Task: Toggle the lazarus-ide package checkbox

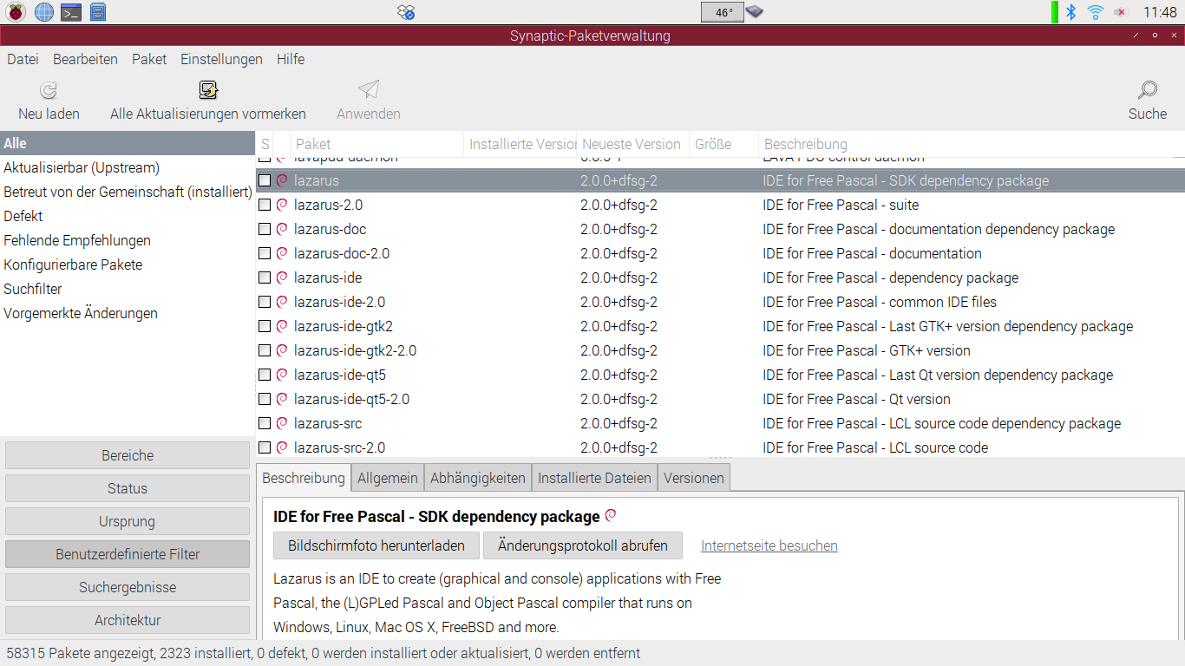Action: (x=265, y=277)
